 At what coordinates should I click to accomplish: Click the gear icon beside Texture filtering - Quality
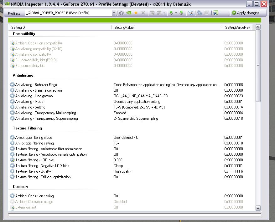pyautogui.click(x=12, y=171)
